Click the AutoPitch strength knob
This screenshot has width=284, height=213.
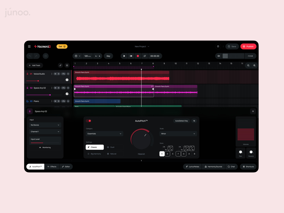(x=141, y=140)
